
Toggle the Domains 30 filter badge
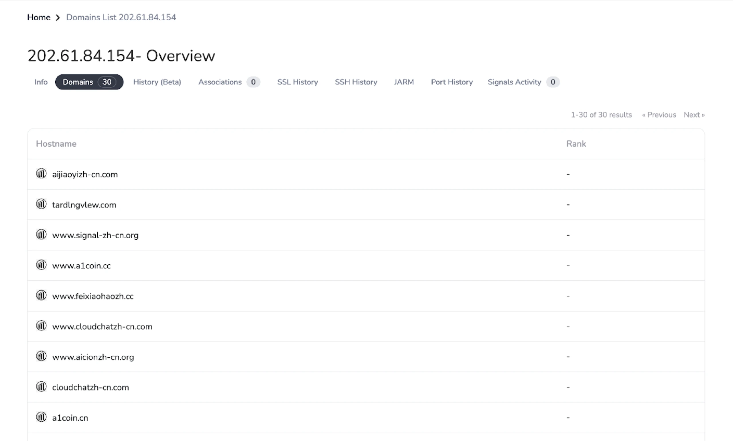[89, 82]
